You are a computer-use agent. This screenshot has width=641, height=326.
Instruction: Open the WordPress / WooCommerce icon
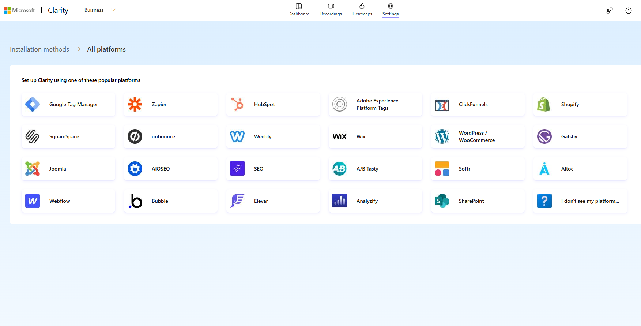click(x=442, y=136)
